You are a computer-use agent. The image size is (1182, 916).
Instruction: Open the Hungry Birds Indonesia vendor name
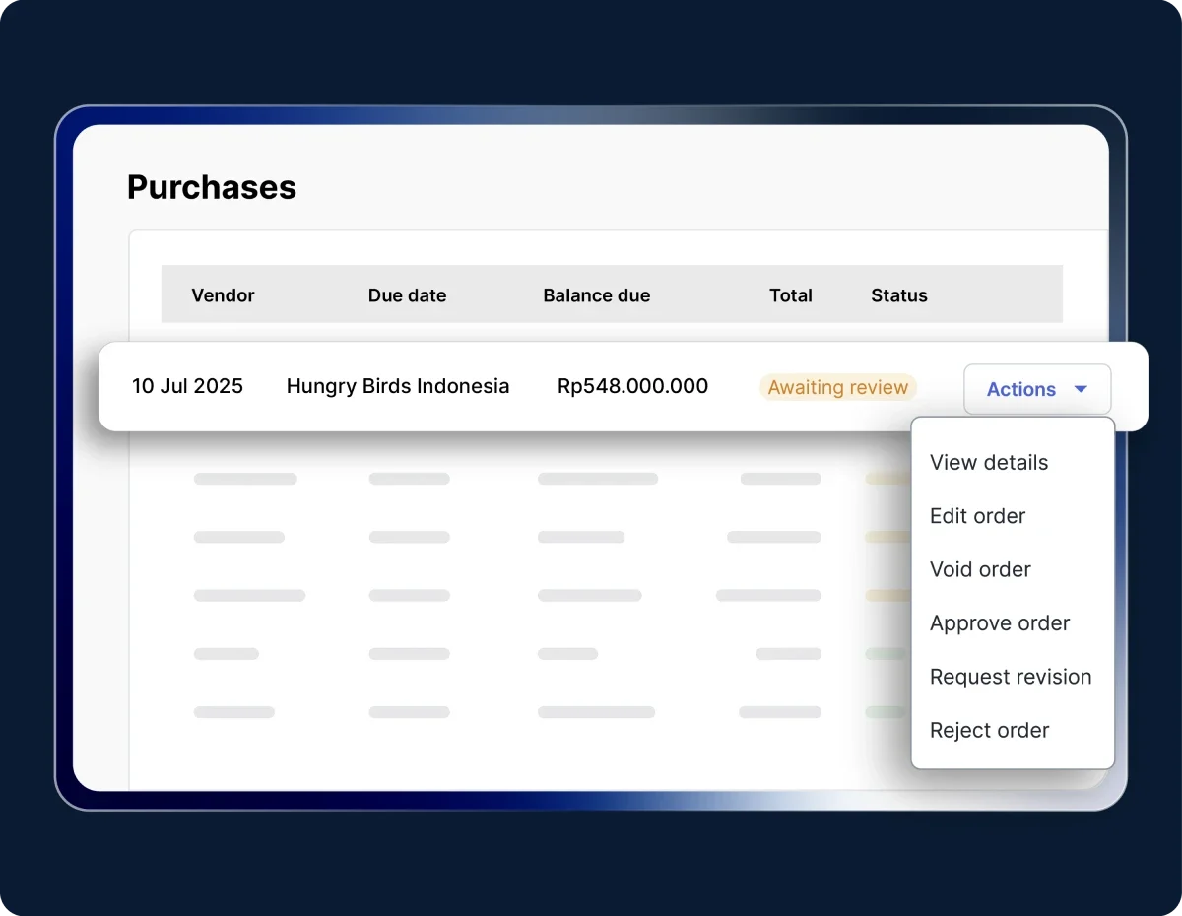tap(398, 386)
